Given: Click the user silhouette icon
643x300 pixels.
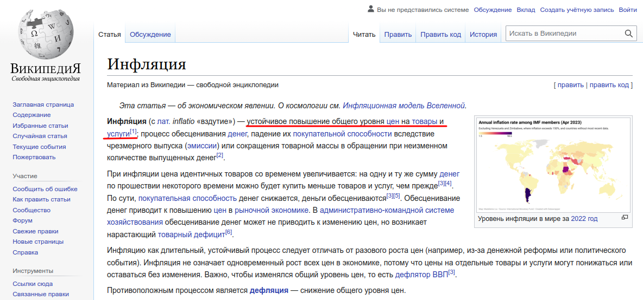Looking at the screenshot, I should coord(371,9).
